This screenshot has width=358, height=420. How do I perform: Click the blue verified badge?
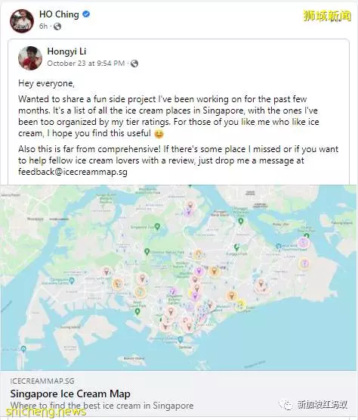click(86, 14)
